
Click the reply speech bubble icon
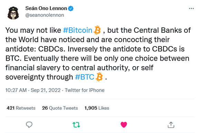pyautogui.click(x=29, y=125)
